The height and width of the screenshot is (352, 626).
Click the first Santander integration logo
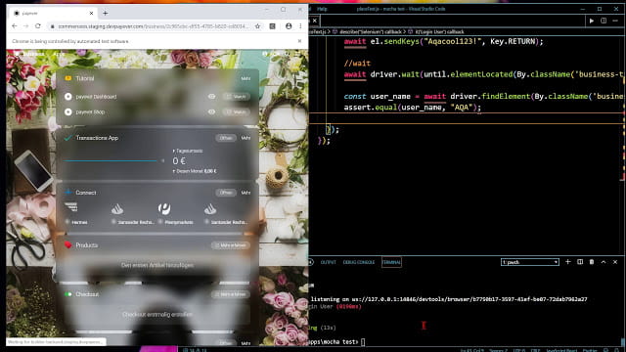coord(117,208)
